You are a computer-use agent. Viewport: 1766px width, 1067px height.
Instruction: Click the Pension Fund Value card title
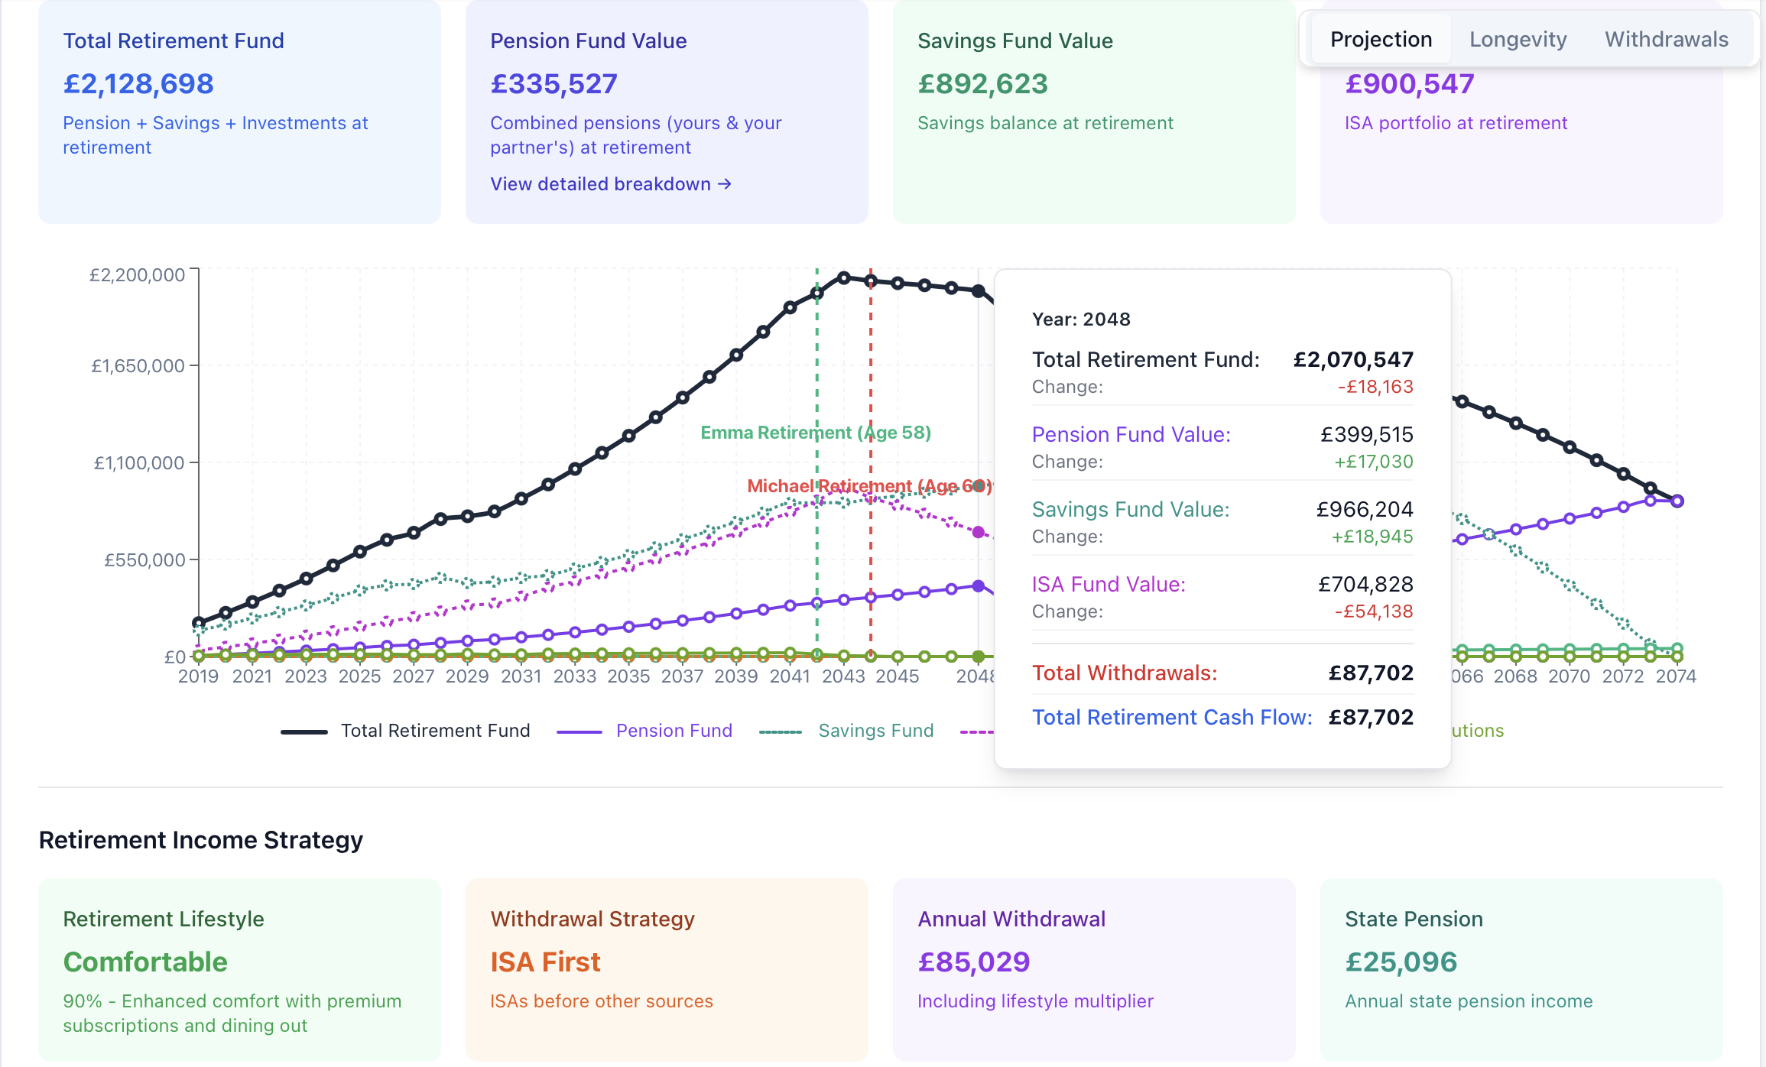coord(589,41)
